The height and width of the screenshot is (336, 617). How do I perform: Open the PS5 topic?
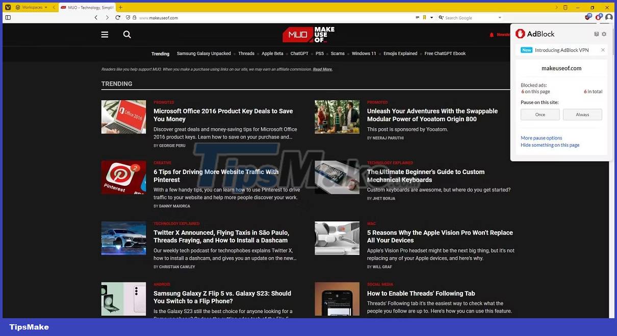click(320, 53)
